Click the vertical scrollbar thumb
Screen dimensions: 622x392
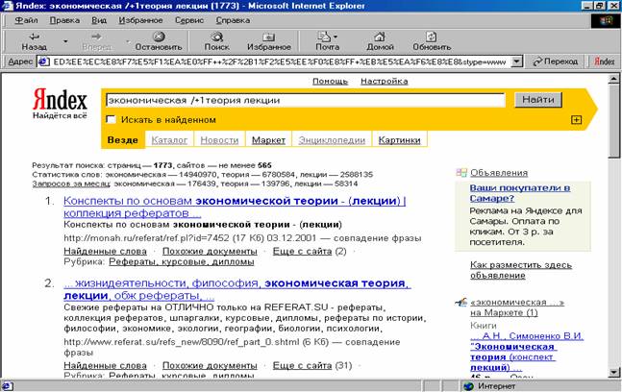613,121
